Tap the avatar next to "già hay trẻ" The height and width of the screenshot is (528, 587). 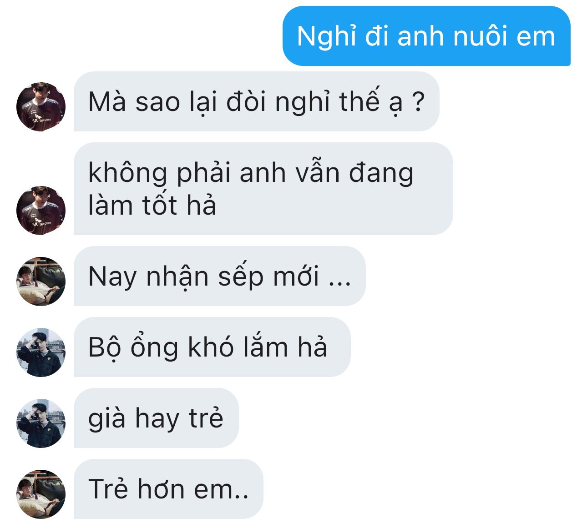click(41, 423)
